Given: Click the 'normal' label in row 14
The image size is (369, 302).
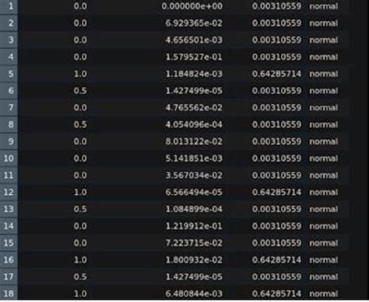Looking at the screenshot, I should point(324,226).
